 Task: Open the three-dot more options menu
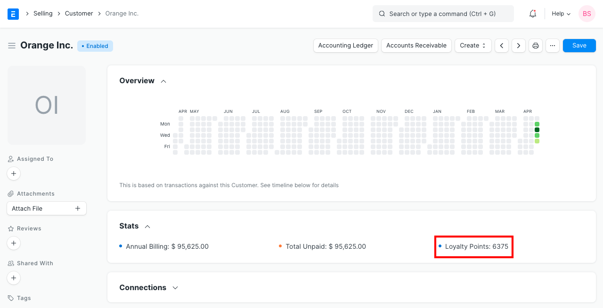[553, 46]
